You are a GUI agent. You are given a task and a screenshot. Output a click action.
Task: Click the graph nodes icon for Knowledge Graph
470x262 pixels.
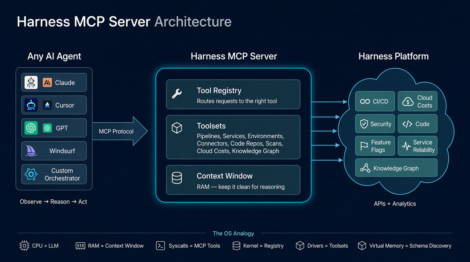click(365, 168)
